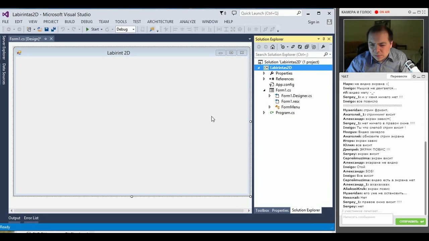Click the Save All toolbar icon
This screenshot has width=429, height=241.
[53, 29]
